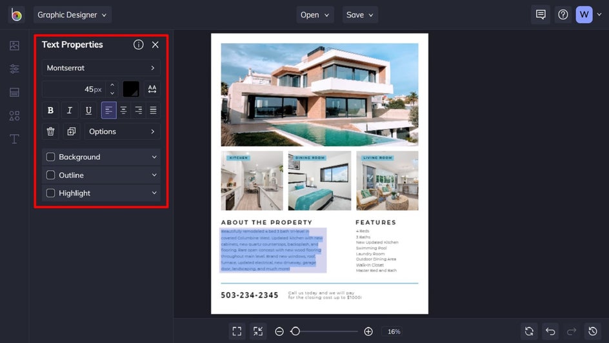
Task: Delete the text layer with trash icon
Action: point(50,132)
